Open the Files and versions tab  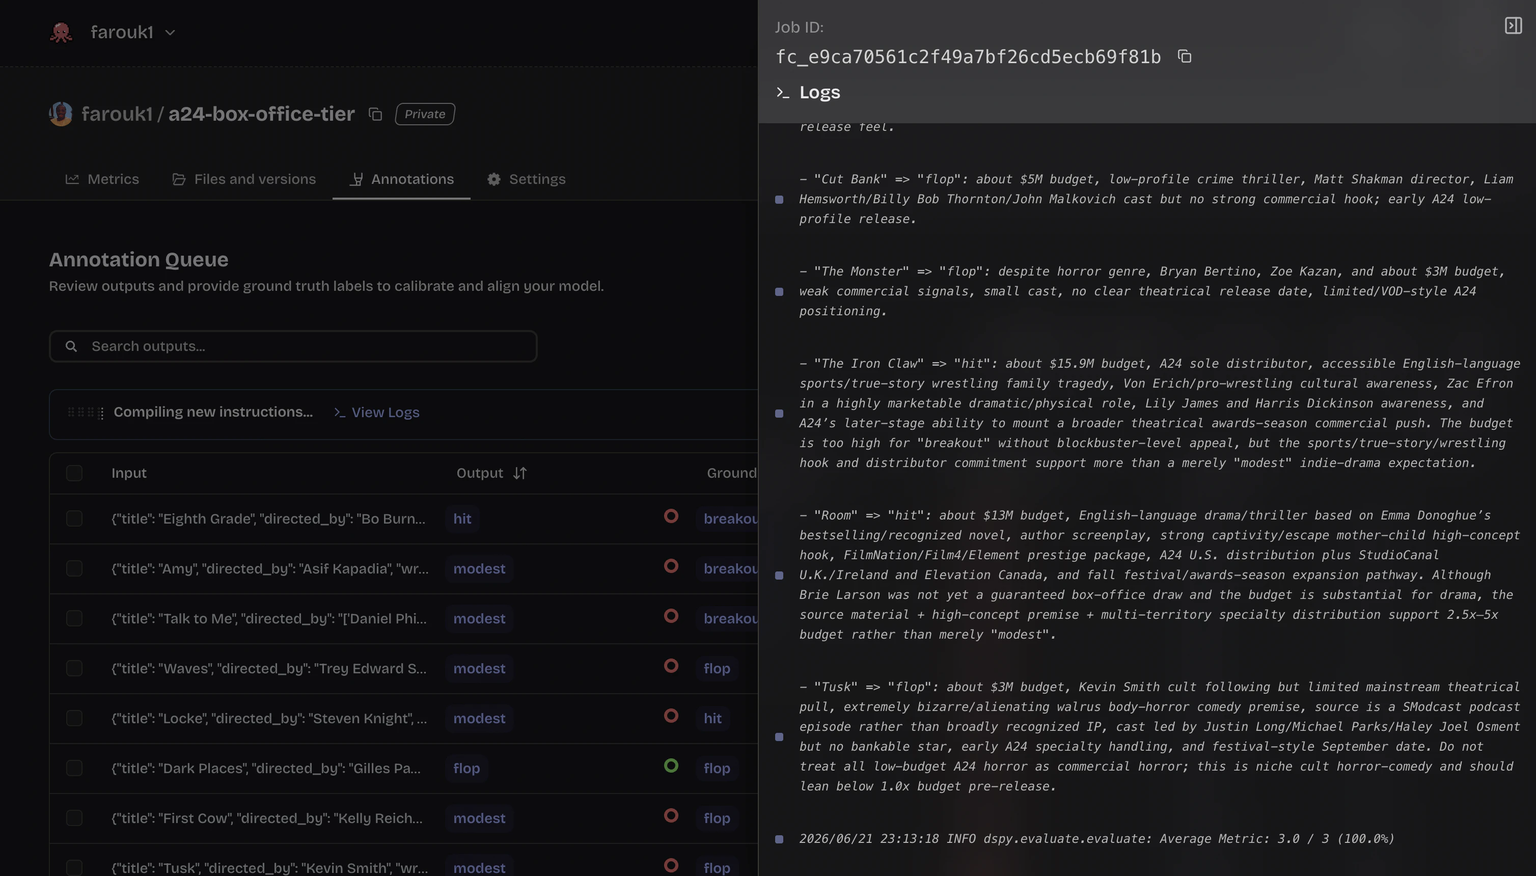(x=243, y=179)
